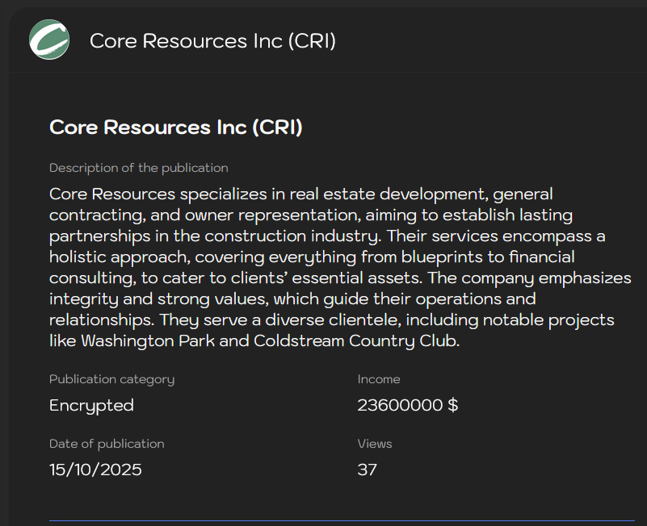Select the 'Views' label
Screen dimensions: 647x526
(375, 444)
